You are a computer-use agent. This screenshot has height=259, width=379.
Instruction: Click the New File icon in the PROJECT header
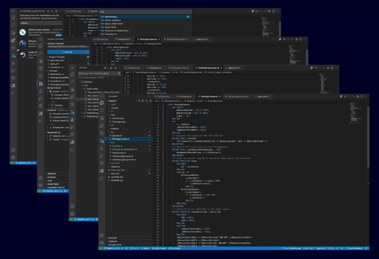pos(139,101)
